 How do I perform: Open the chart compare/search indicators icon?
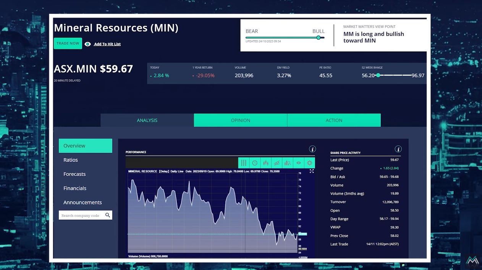288,163
